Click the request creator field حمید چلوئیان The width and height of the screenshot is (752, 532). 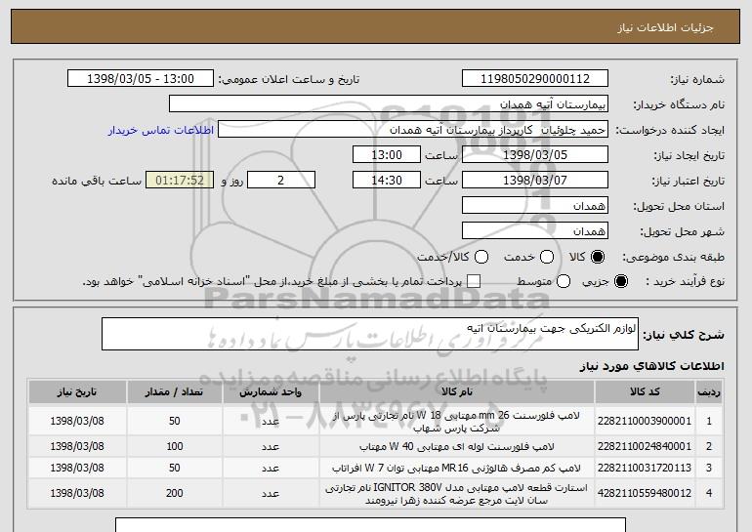(413, 130)
